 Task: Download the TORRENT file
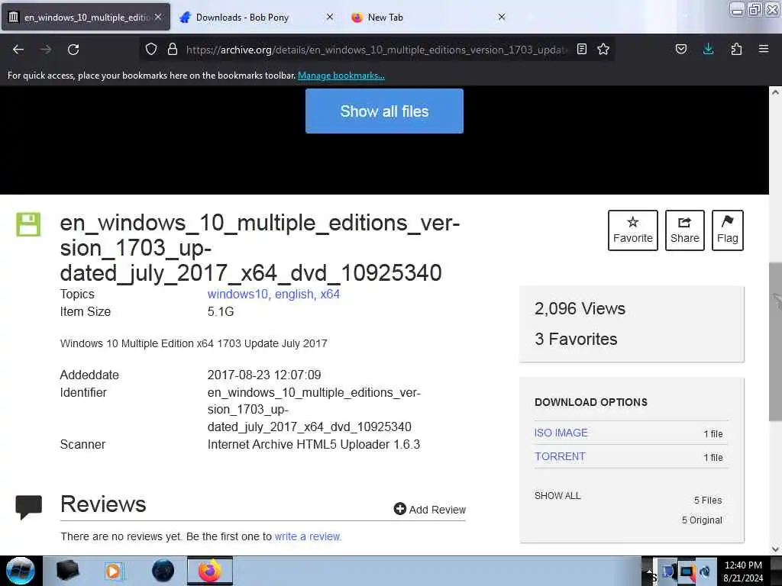tap(560, 456)
